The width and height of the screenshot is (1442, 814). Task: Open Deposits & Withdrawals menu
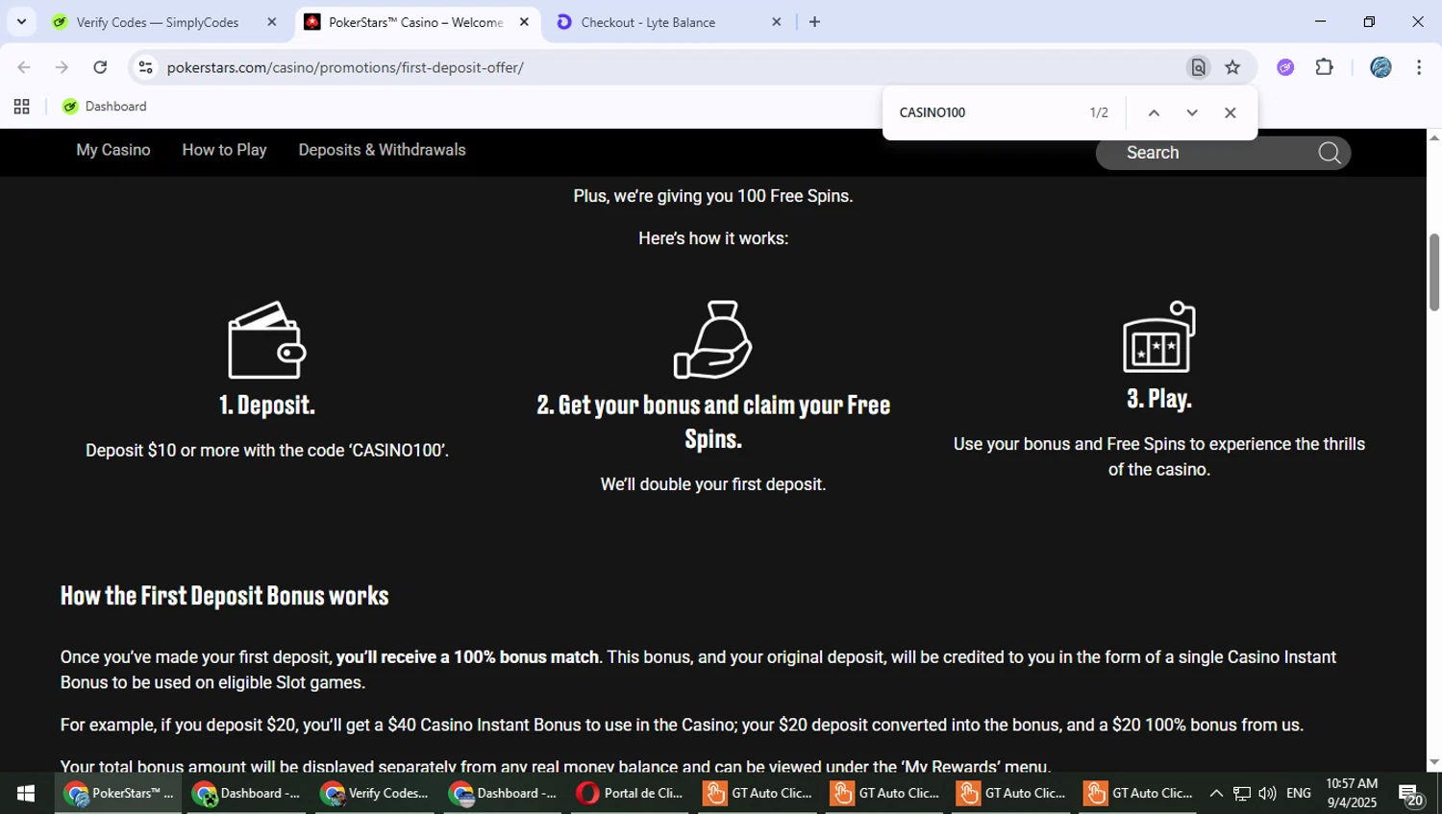[382, 150]
